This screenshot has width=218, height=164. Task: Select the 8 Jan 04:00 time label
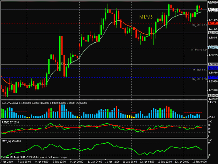[x=42, y=162]
